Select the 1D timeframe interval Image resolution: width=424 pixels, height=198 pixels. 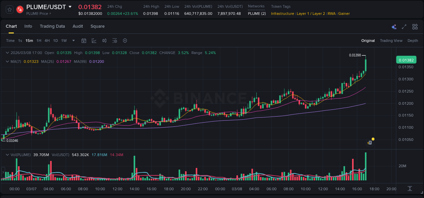tap(55, 41)
